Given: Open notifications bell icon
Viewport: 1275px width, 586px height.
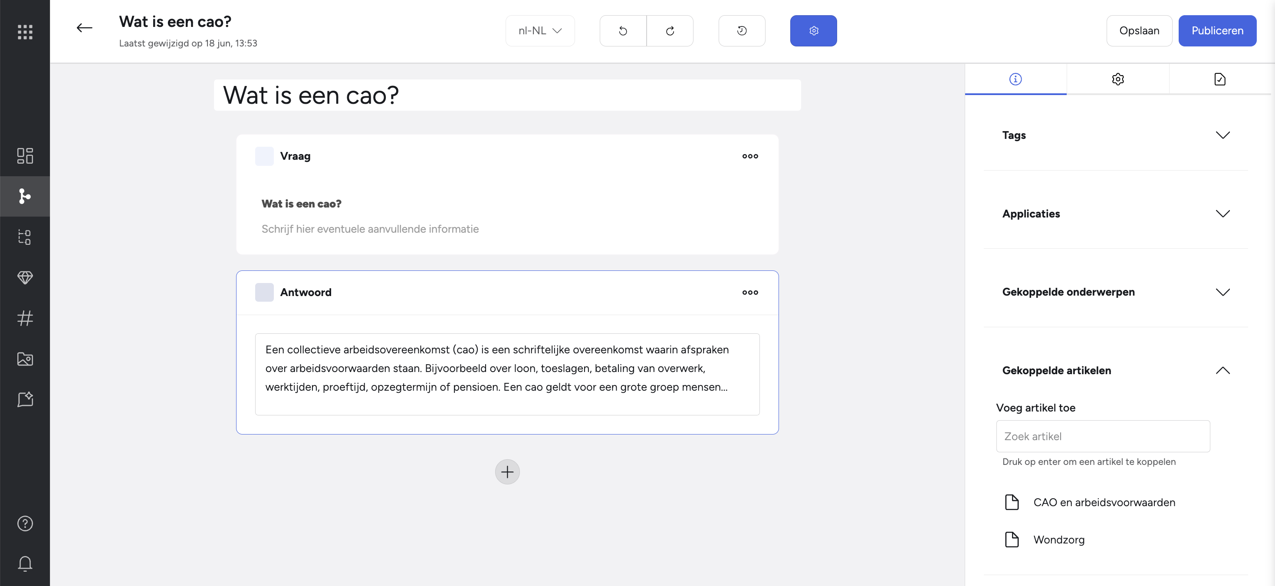Looking at the screenshot, I should [25, 564].
